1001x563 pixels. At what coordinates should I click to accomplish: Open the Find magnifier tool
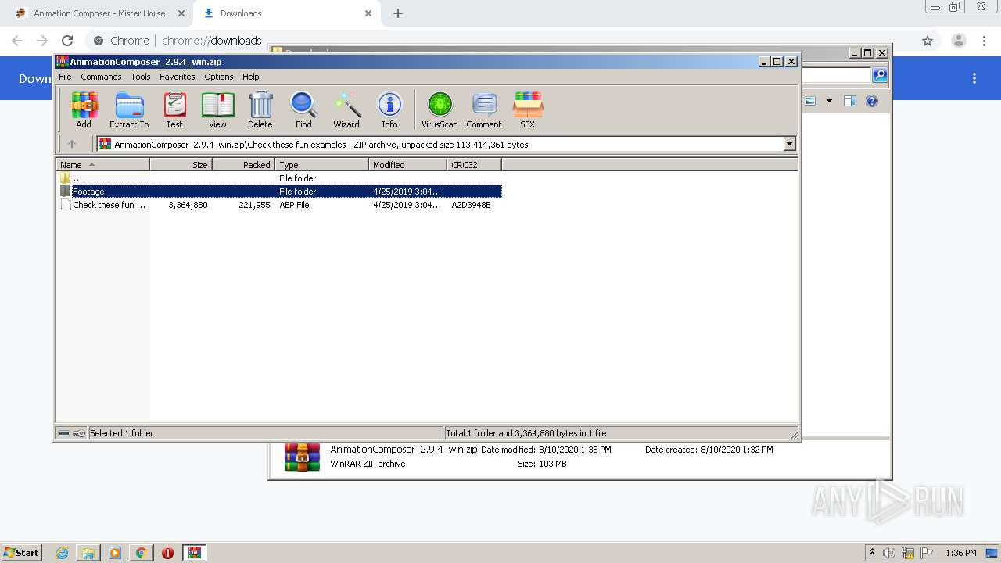(x=303, y=109)
